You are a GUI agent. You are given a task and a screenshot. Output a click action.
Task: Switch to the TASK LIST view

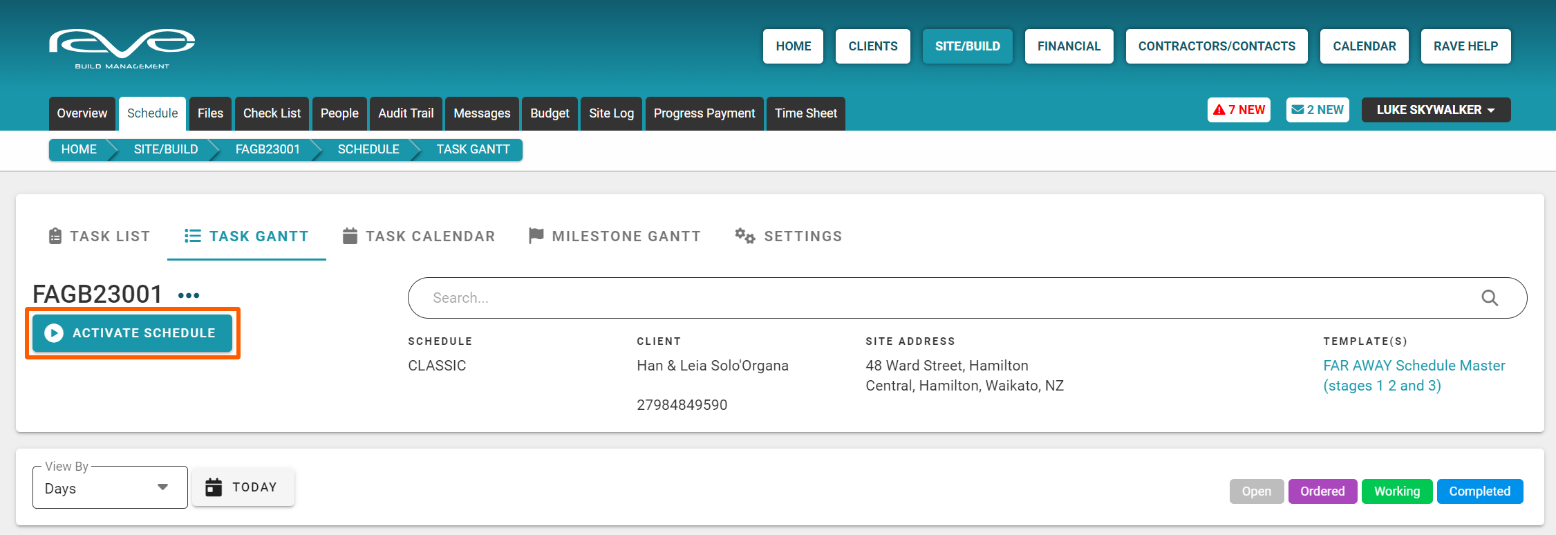coord(100,236)
